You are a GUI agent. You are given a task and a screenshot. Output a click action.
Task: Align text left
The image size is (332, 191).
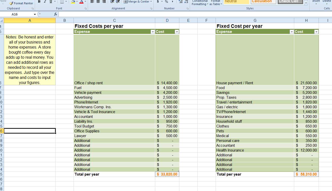click(x=92, y=2)
